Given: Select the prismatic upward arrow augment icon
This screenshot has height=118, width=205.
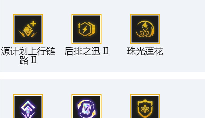Looking at the screenshot, I should coord(28,106).
